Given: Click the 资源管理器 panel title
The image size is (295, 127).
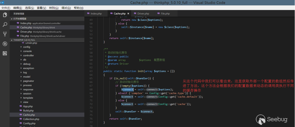Looking at the screenshot, I should 19,14.
